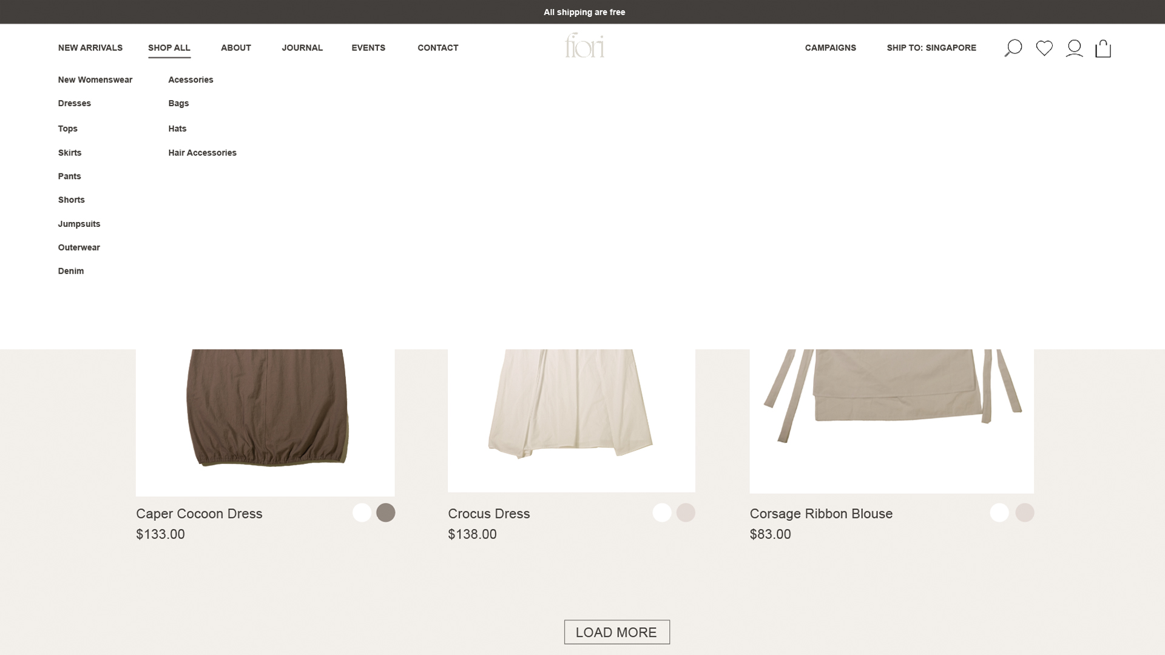
Task: Browse the Tops category
Action: pos(68,129)
